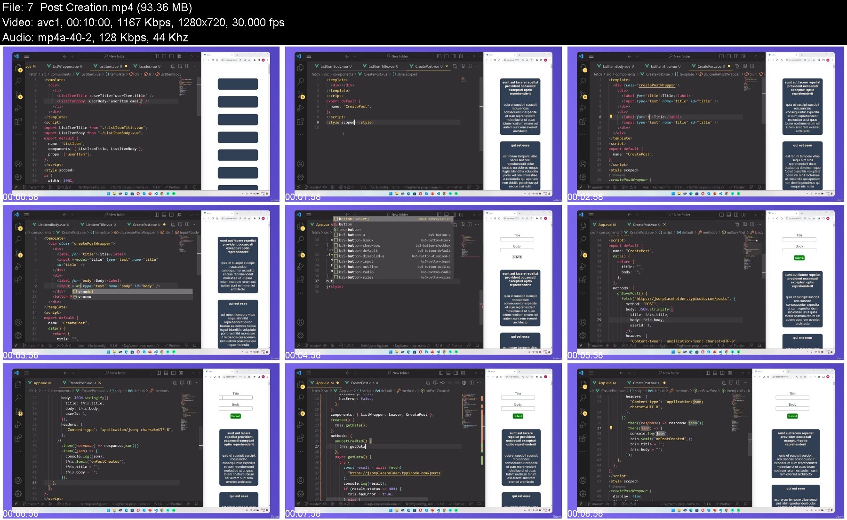Click Submit button in 00:04:58 browser

pos(517,257)
